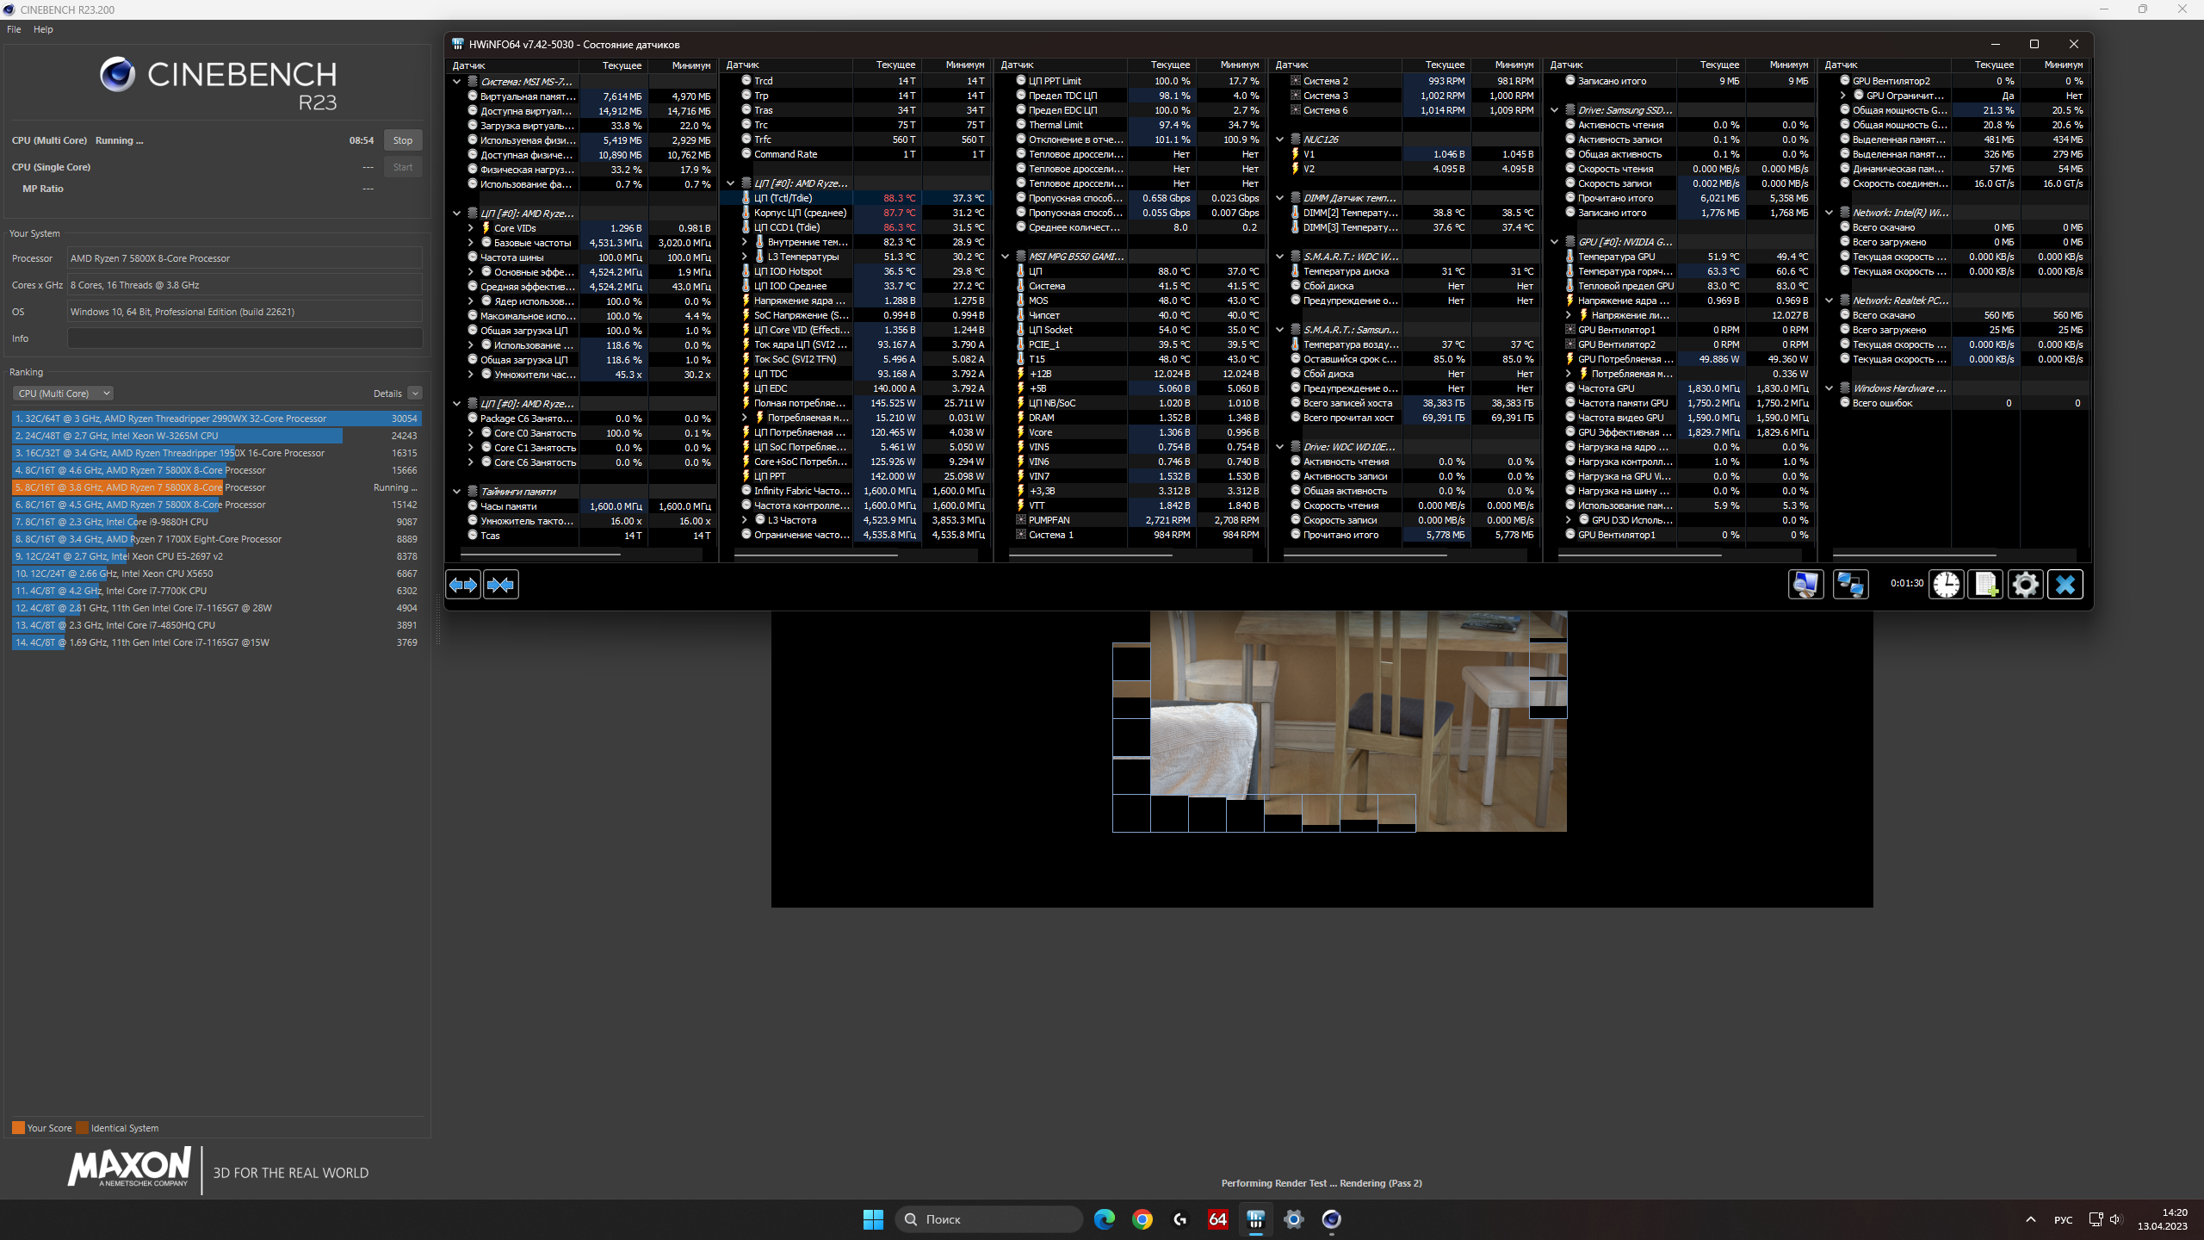Click the expand columns arrows icon in HWiNFO
2204x1240 pixels.
click(463, 585)
